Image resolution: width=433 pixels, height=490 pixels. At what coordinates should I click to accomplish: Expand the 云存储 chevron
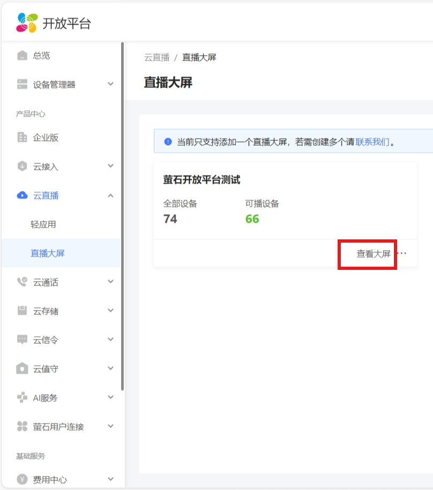point(111,311)
